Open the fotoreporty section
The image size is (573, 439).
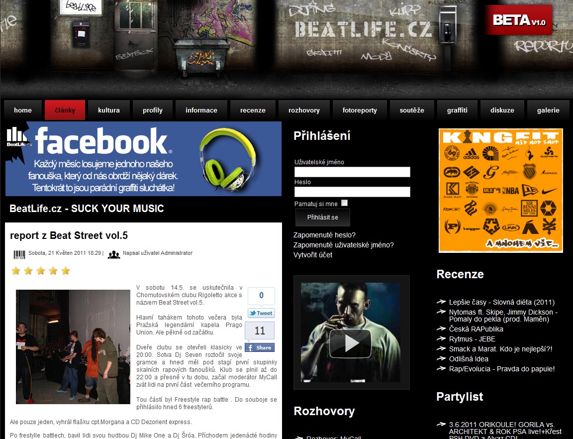point(360,110)
